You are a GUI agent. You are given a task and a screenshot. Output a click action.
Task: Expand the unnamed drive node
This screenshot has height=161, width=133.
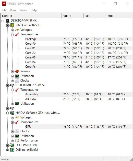(x=8, y=108)
